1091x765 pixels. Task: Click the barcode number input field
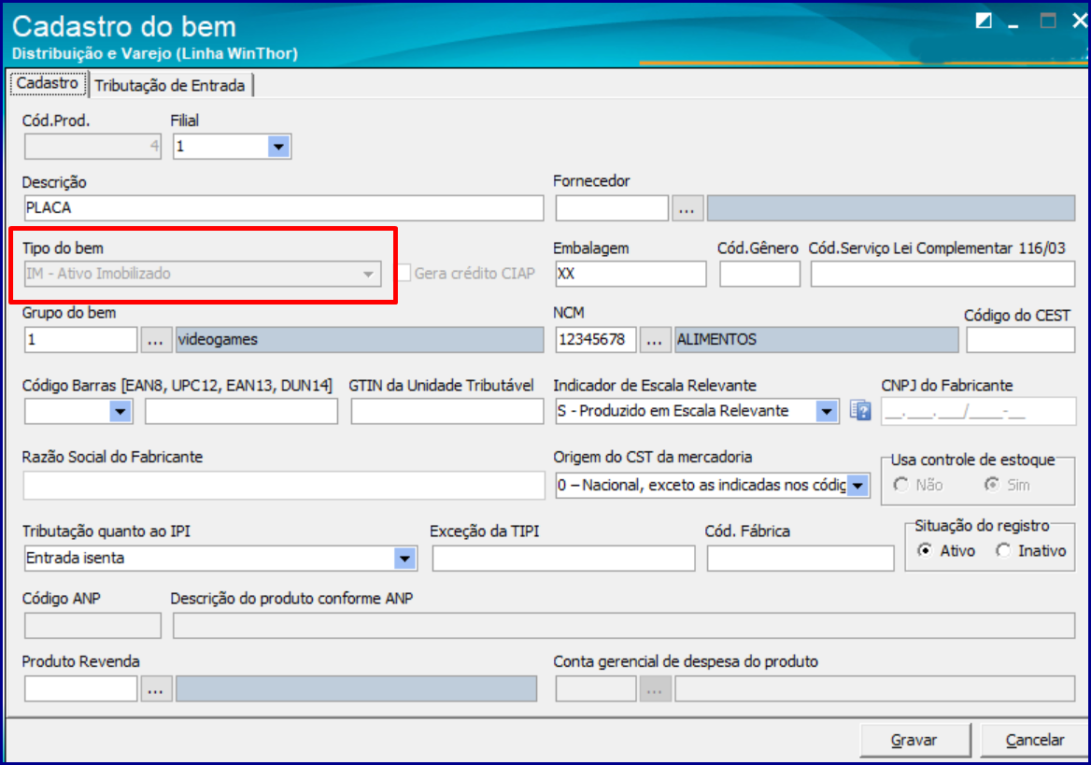241,411
